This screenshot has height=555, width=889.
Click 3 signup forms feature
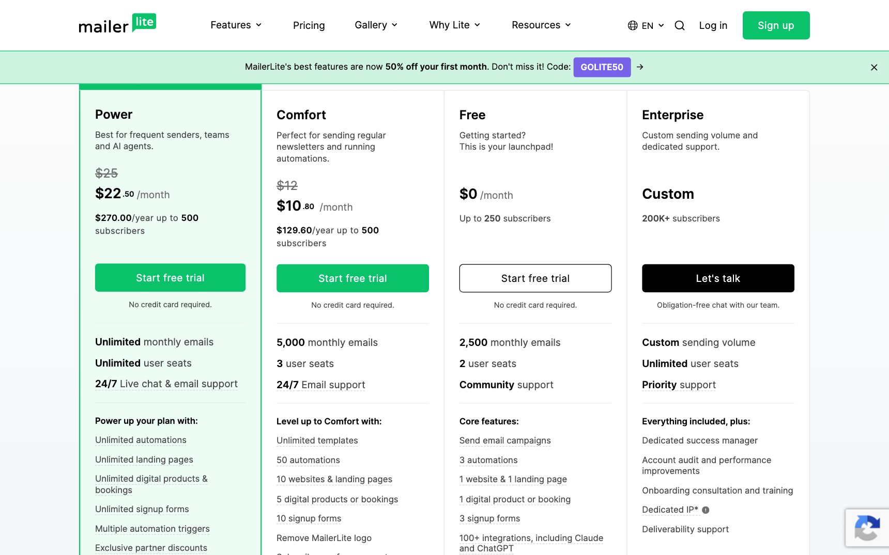tap(490, 518)
